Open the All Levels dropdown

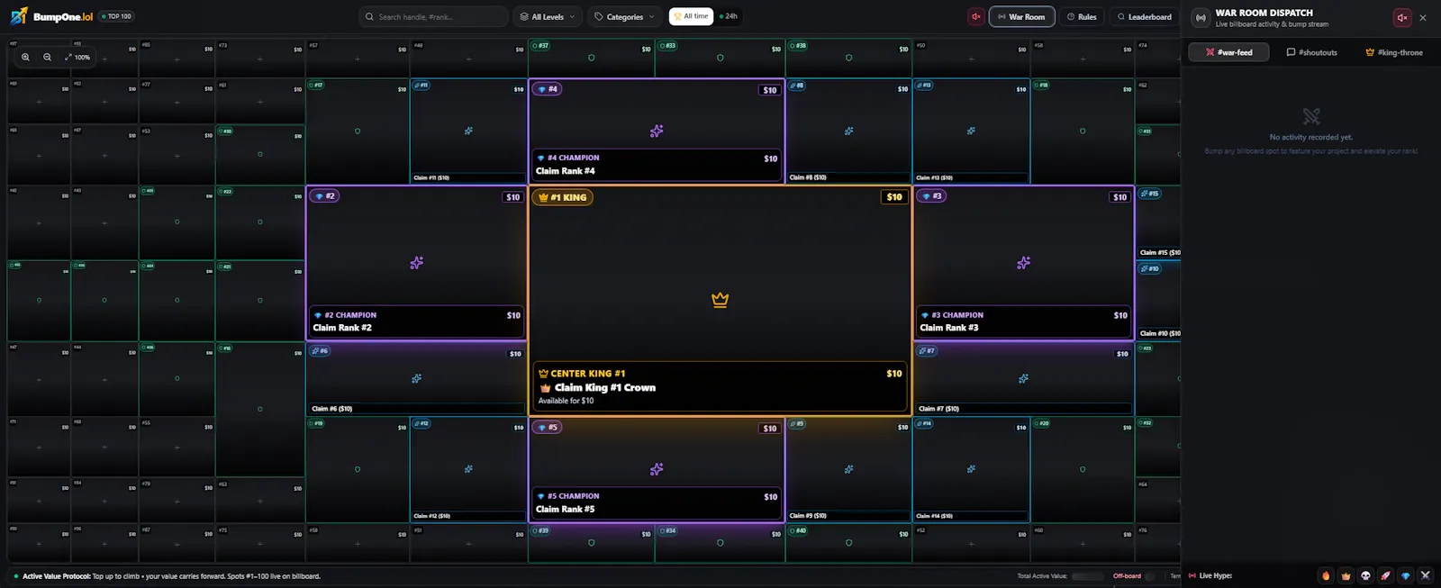[547, 16]
